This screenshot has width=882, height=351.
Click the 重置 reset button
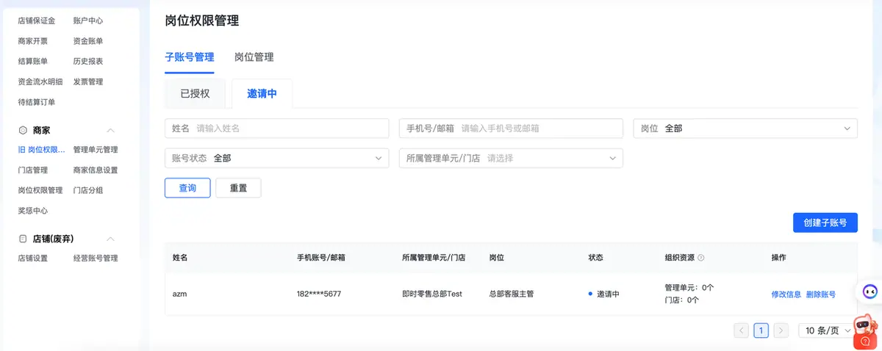tap(238, 188)
